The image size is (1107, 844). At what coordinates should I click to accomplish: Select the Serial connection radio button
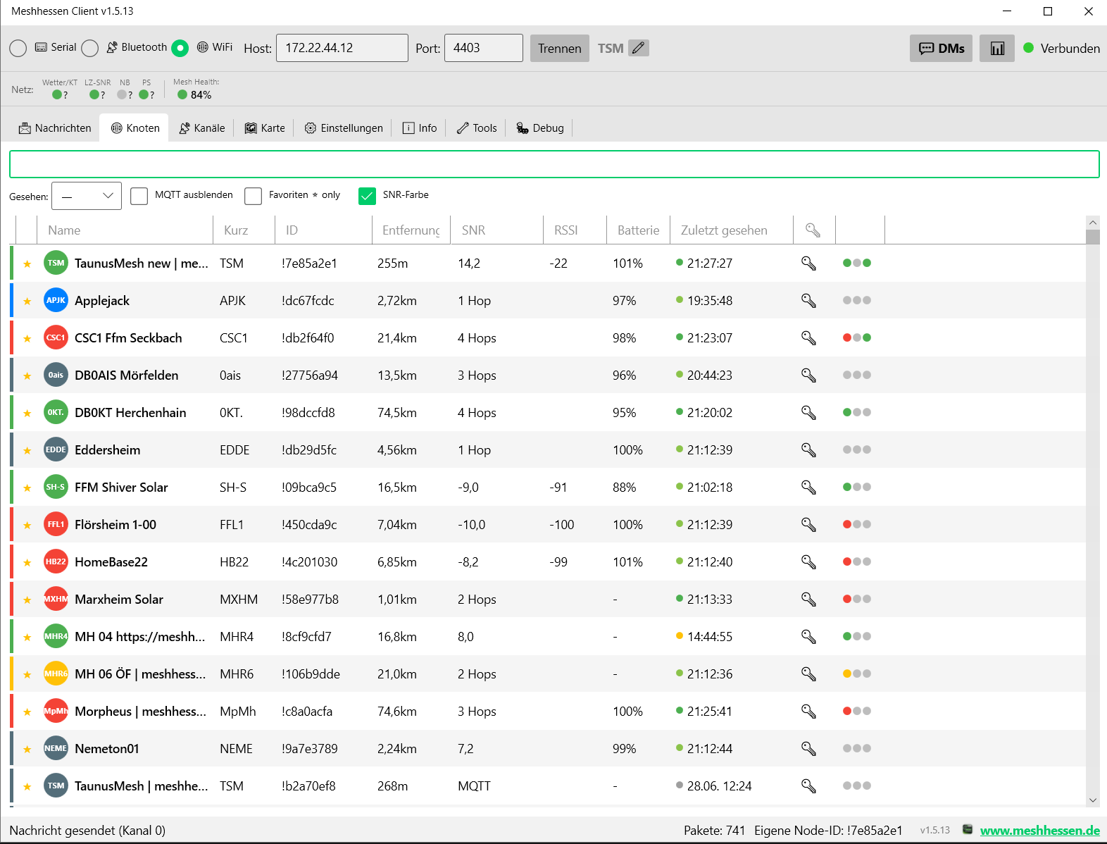coord(18,48)
